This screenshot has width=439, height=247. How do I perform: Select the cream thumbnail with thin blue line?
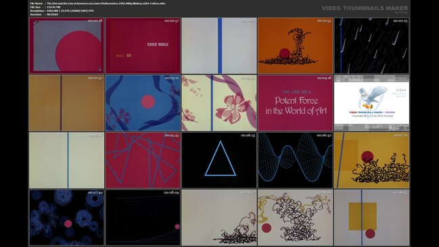[66, 160]
